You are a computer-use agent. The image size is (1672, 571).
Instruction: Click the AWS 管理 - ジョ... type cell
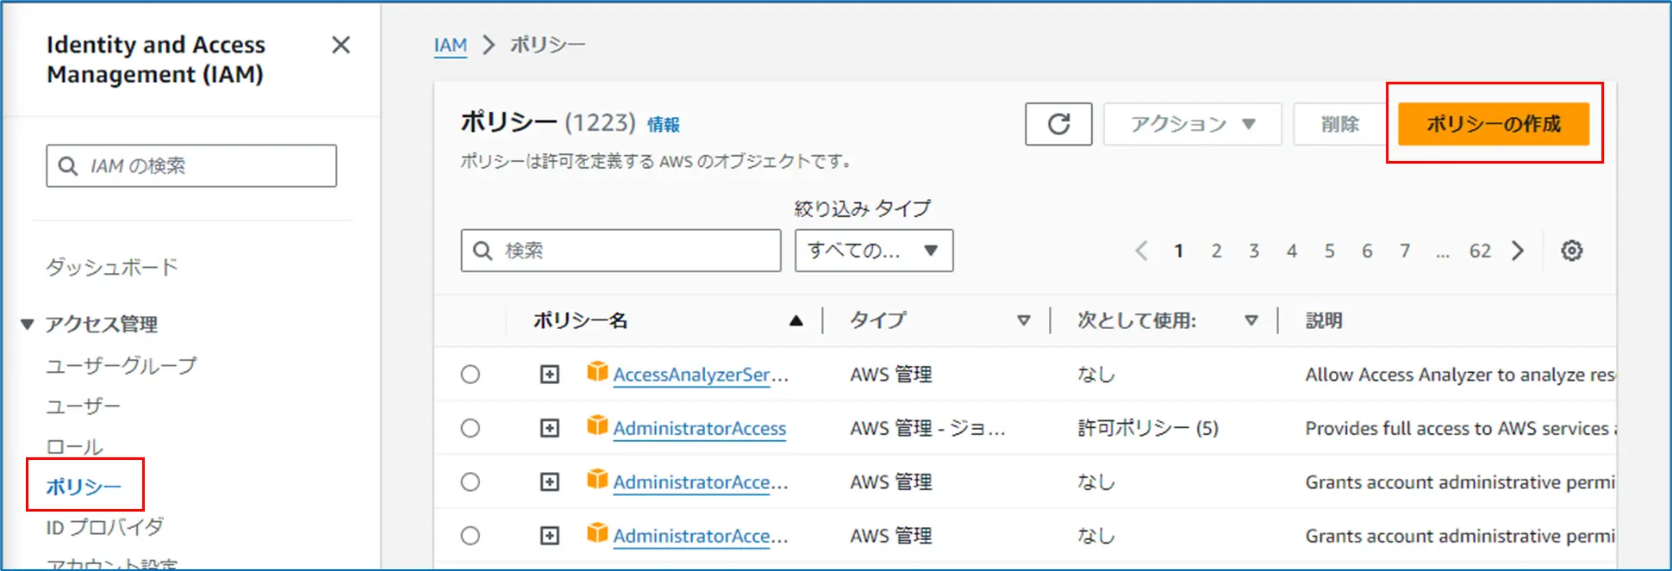point(927,428)
